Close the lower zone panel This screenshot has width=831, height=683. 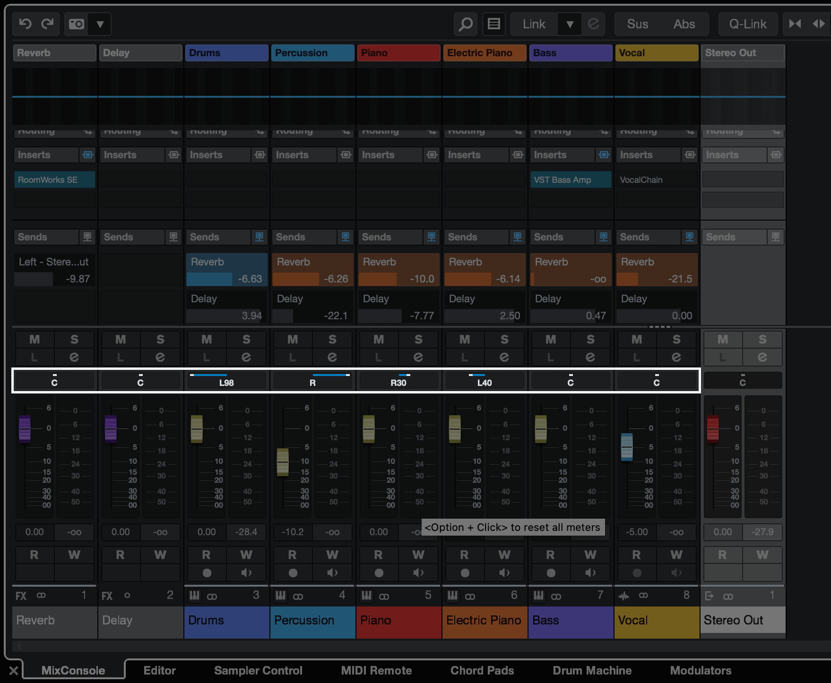tap(14, 670)
